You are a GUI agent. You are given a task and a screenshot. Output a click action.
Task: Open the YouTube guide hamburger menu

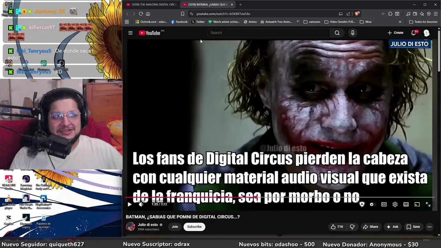pyautogui.click(x=130, y=33)
